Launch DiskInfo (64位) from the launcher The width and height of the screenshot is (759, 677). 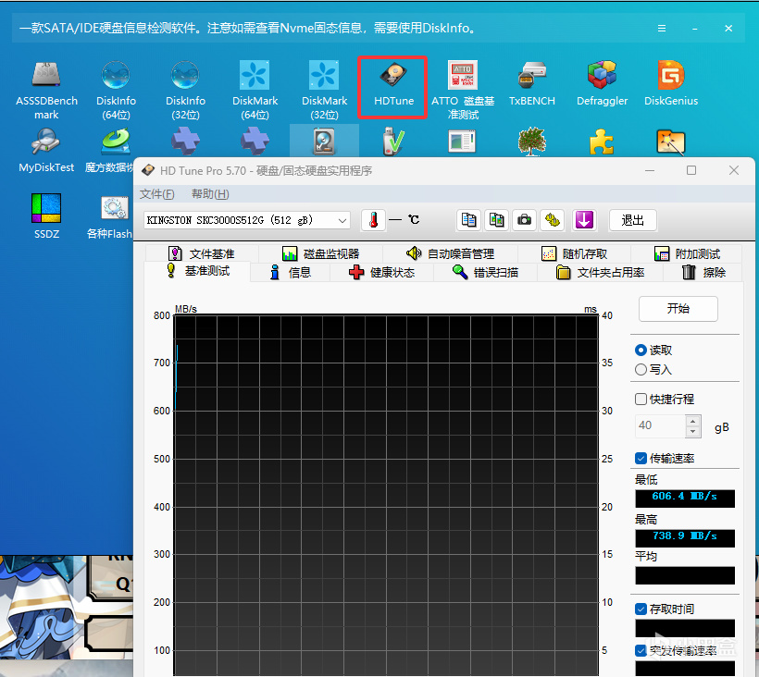point(116,91)
